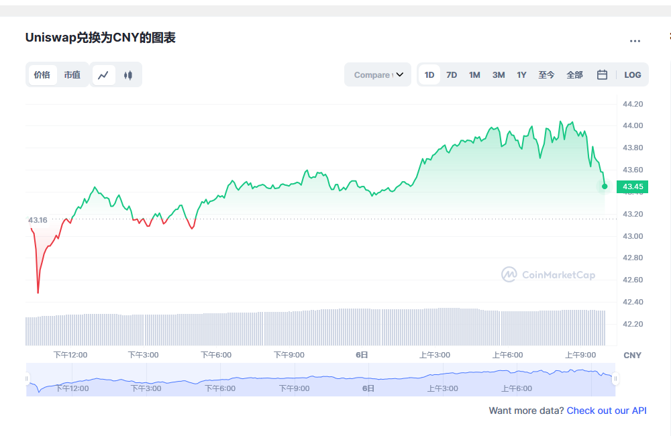
Task: Click the 上午9:00 main chart axis label
Action: (580, 355)
